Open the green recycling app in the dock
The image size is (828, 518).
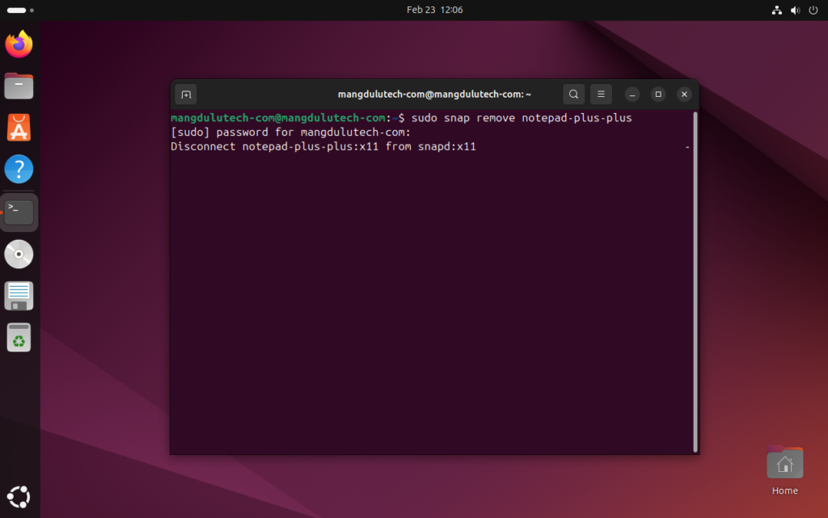(19, 337)
